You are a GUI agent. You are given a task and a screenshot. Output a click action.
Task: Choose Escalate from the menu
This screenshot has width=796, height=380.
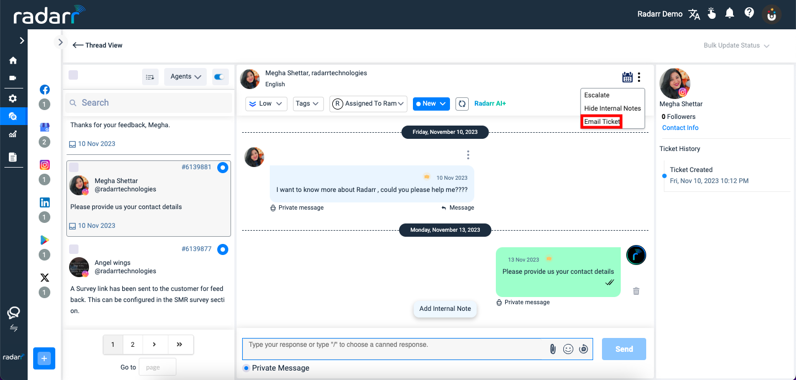[597, 95]
